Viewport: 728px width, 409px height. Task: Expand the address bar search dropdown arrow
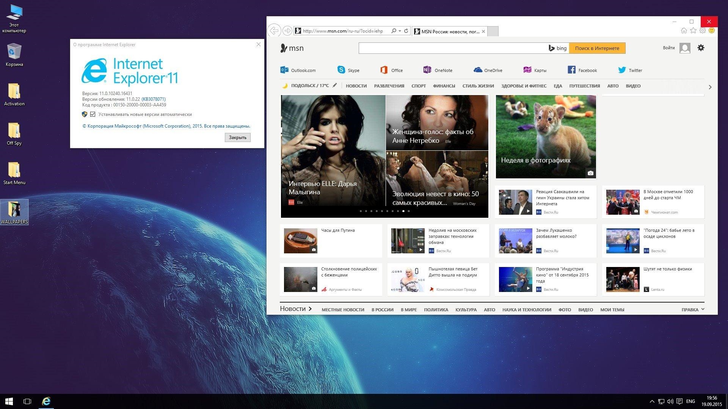click(x=400, y=31)
